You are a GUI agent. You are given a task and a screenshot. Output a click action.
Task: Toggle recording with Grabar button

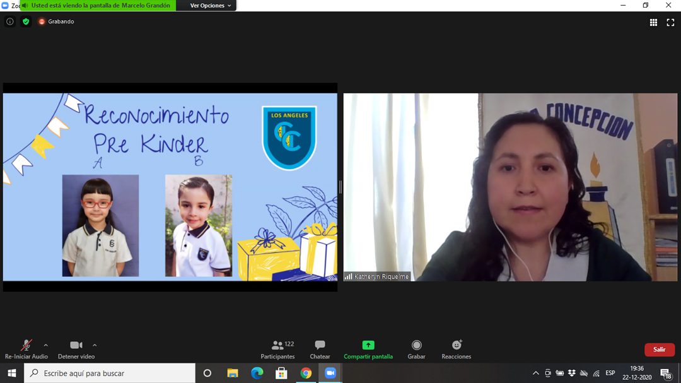(x=416, y=349)
